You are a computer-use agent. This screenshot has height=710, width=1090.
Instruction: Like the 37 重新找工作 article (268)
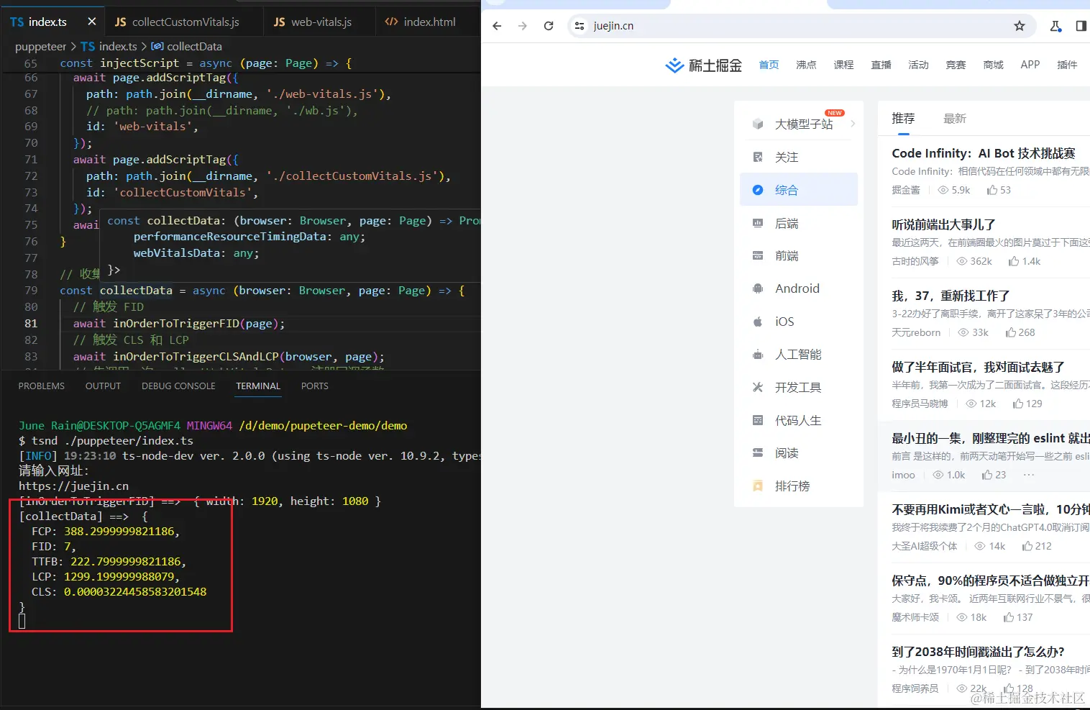1020,332
